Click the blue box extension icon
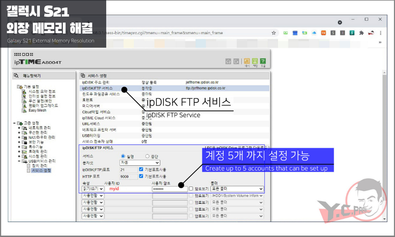Image resolution: width=395 pixels, height=237 pixels. click(x=295, y=33)
